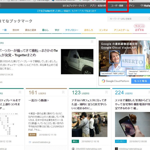Image resolution: width=150 pixels, height=150 pixels.
Task: Click the timestamp 2016/06/12 09:08
Action: (x=138, y=141)
